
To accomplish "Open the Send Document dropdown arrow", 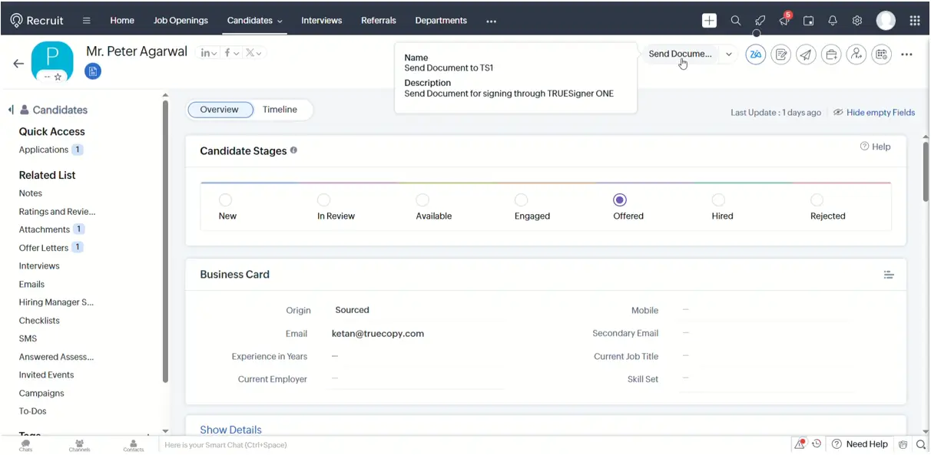I will (728, 54).
